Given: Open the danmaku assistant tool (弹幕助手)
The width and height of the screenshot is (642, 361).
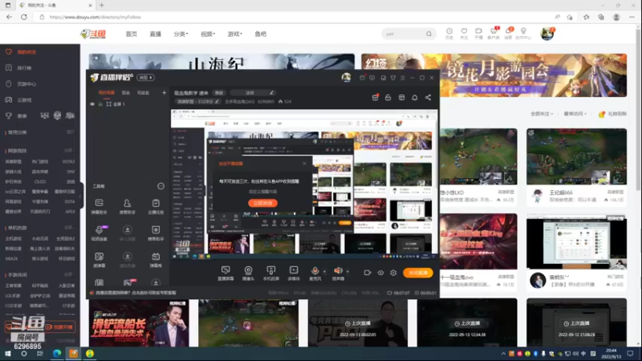Looking at the screenshot, I should pos(99,206).
